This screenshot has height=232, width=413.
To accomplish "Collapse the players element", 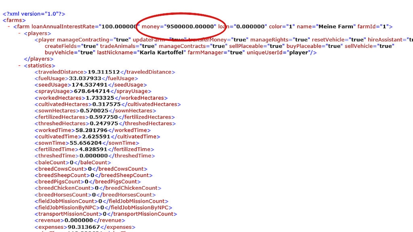I will [x=20, y=33].
